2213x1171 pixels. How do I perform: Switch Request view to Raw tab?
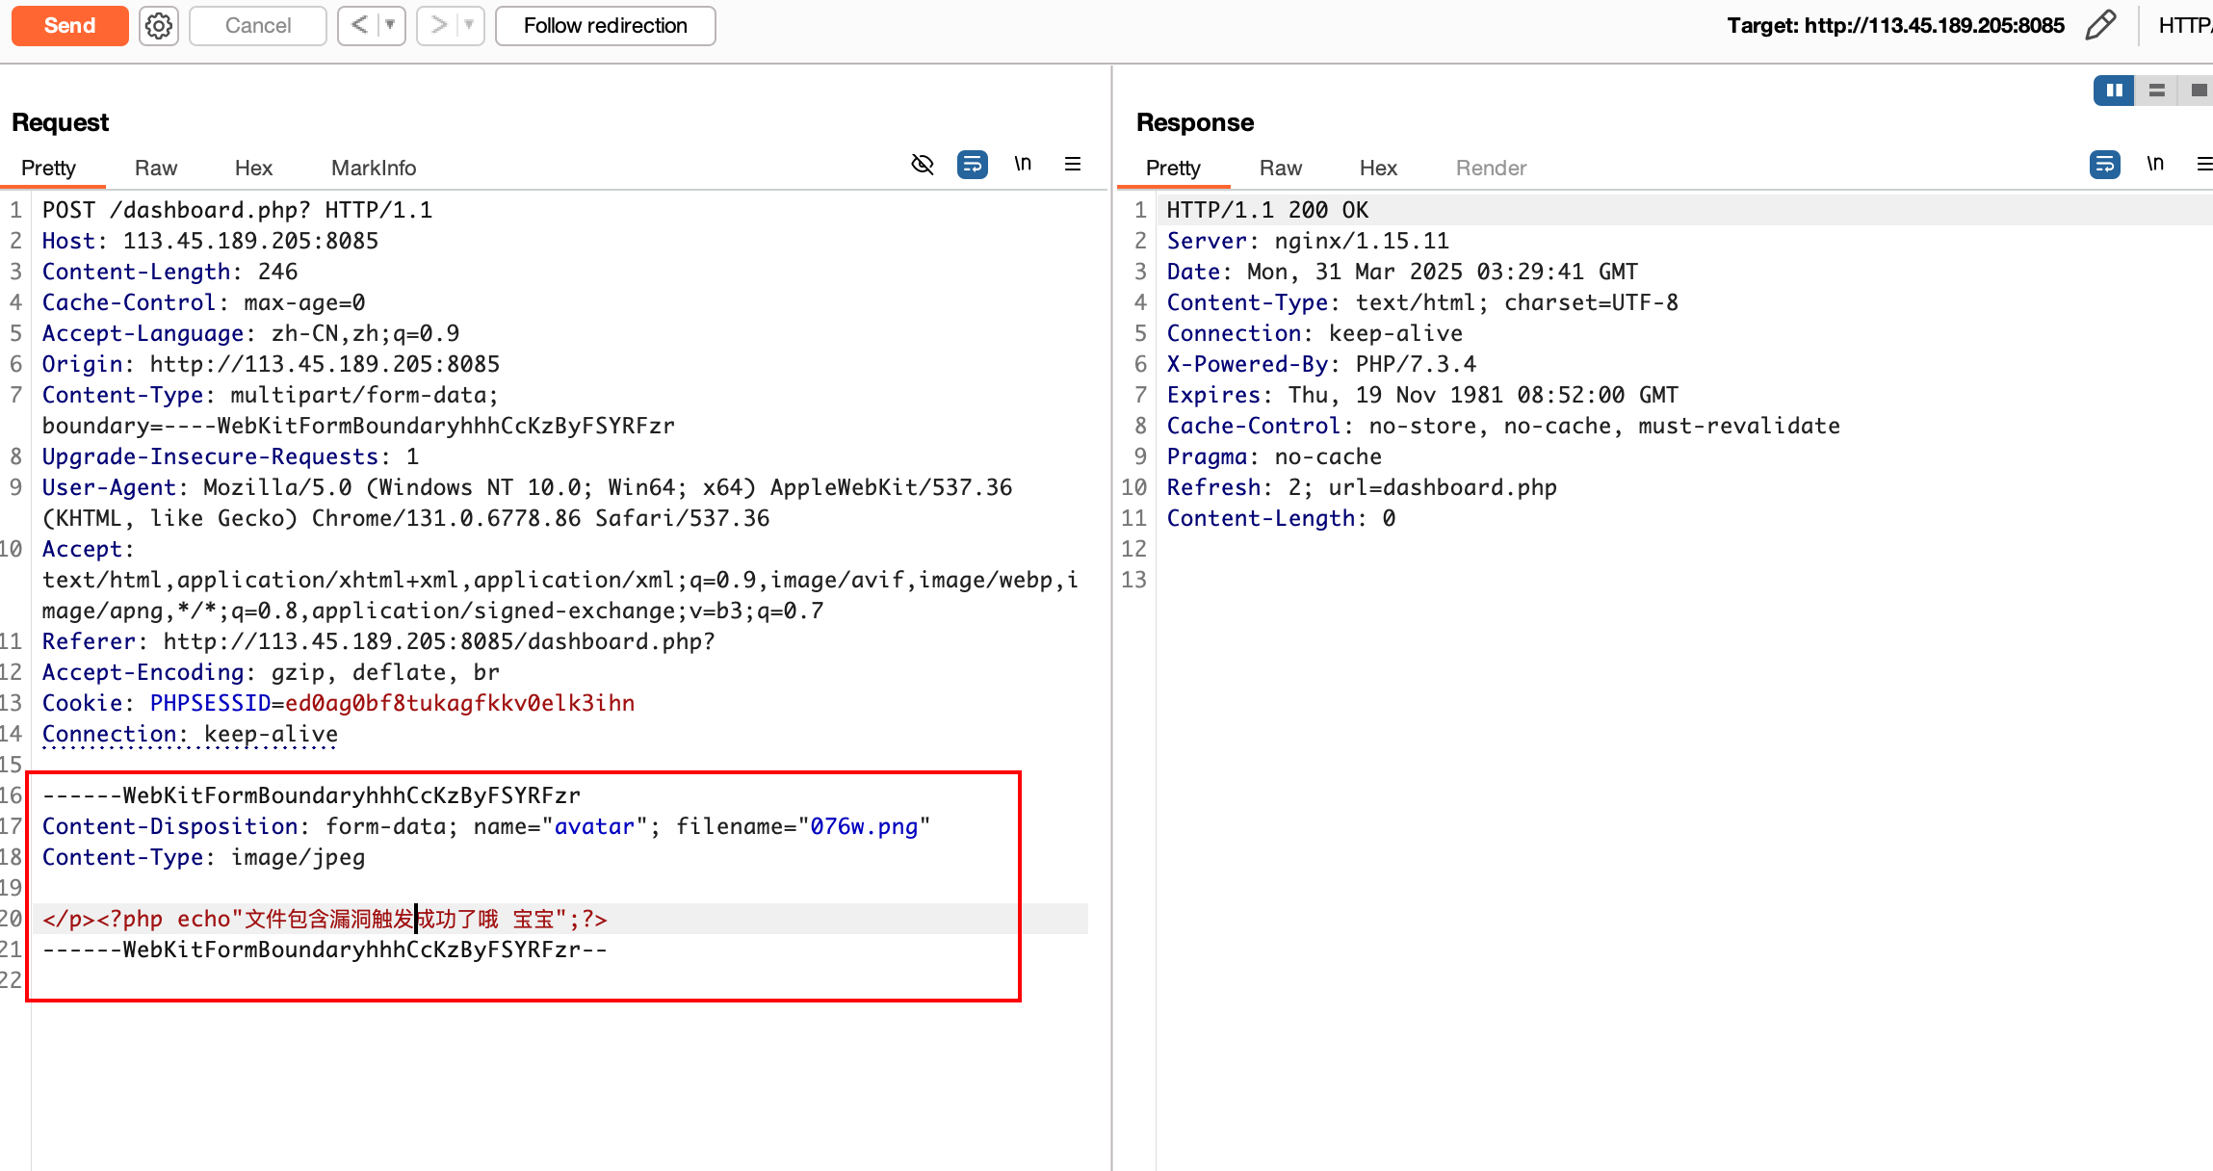click(x=156, y=168)
